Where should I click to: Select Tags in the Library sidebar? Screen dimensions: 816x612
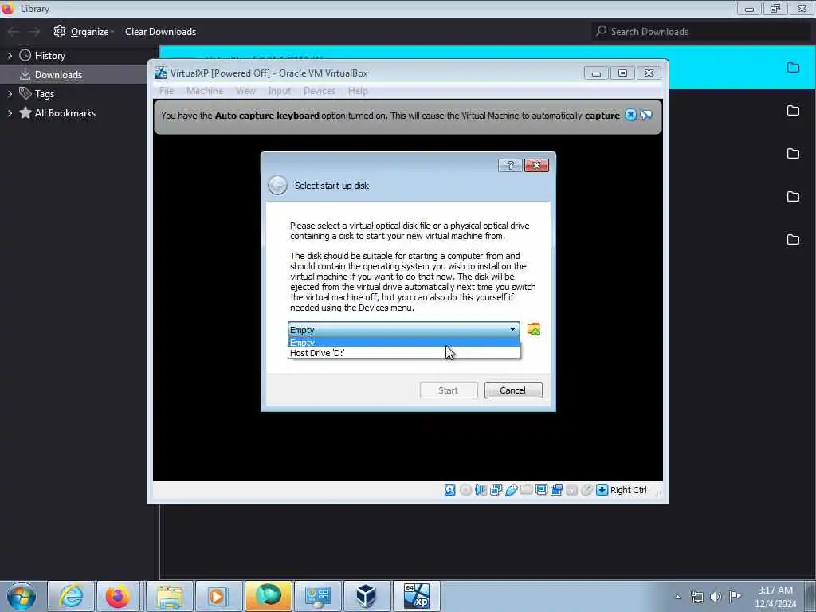coord(45,94)
